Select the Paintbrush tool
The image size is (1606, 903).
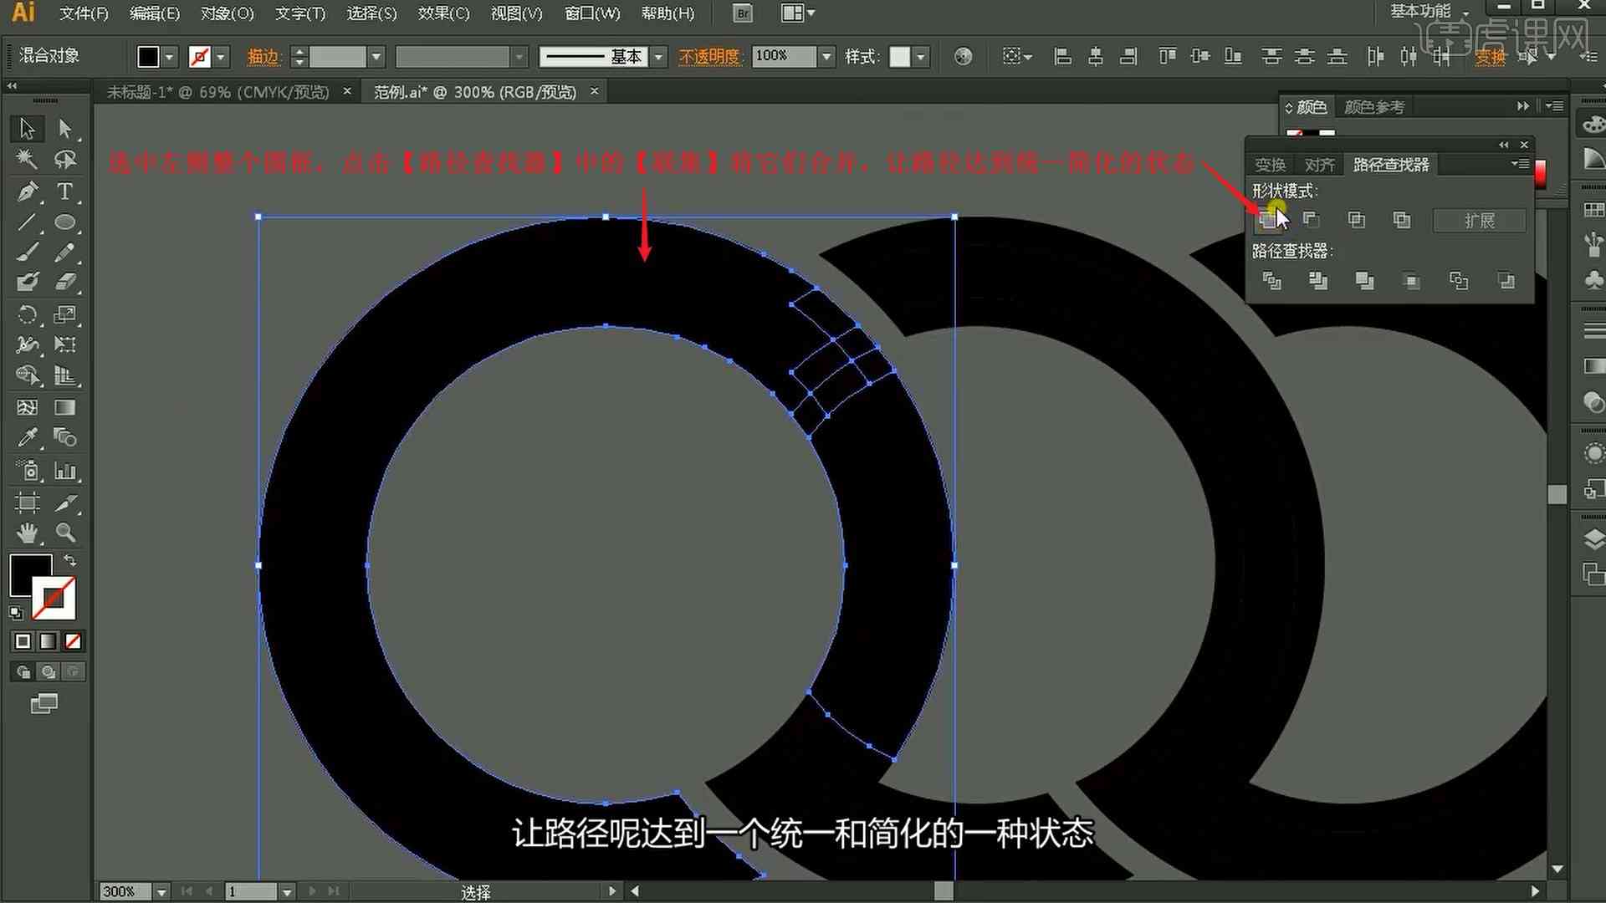coord(27,253)
